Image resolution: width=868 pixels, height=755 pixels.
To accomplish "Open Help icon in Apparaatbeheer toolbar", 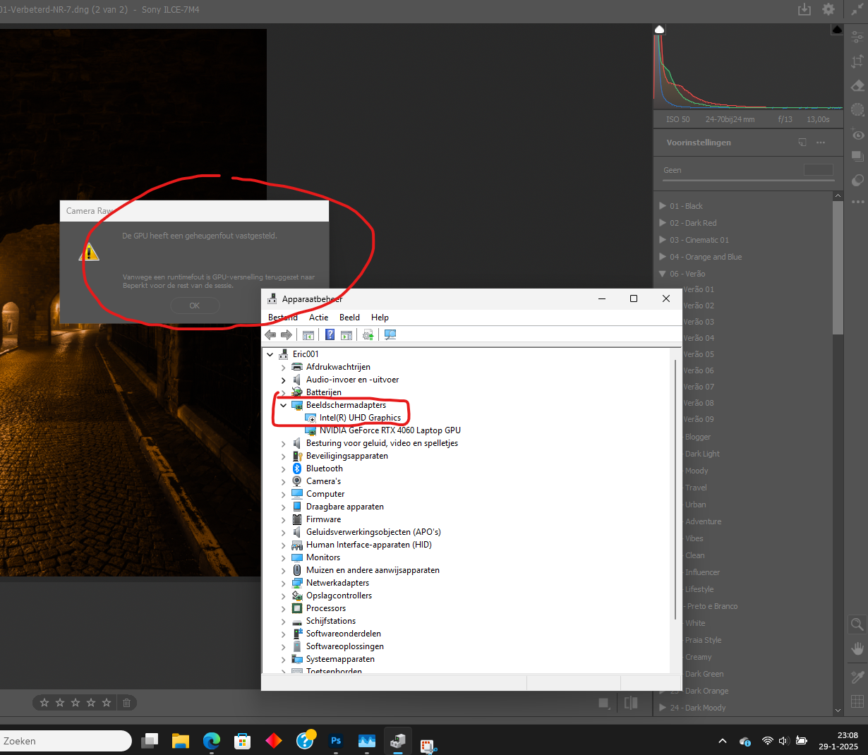I will (330, 334).
